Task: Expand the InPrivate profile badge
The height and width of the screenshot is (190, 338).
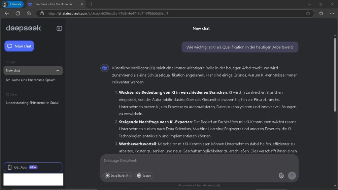Action: [13, 4]
